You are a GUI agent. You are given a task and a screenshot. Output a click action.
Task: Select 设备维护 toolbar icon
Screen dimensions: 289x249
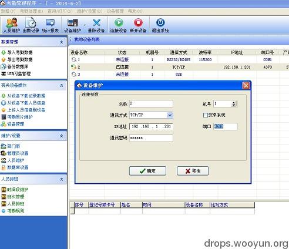point(73,25)
